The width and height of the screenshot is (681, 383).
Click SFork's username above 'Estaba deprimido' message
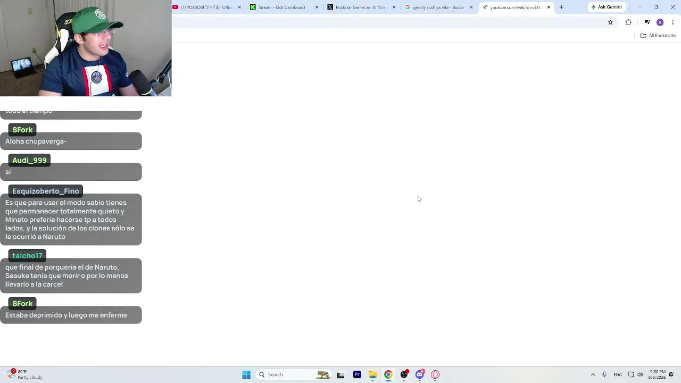(22, 304)
